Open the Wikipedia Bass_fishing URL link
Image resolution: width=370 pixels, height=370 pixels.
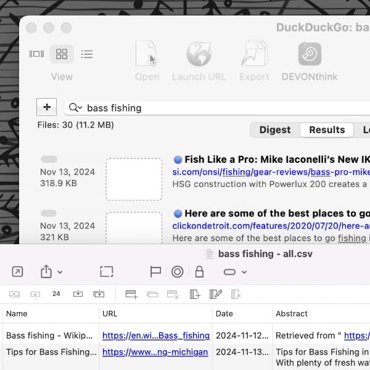click(156, 336)
